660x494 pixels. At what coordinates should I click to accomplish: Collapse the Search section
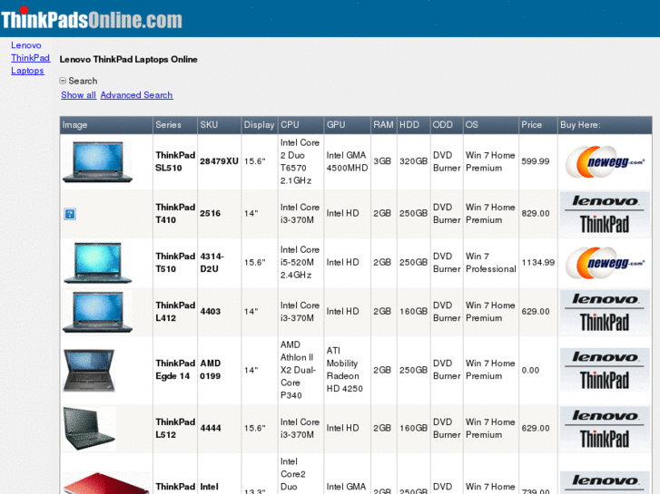pyautogui.click(x=63, y=81)
